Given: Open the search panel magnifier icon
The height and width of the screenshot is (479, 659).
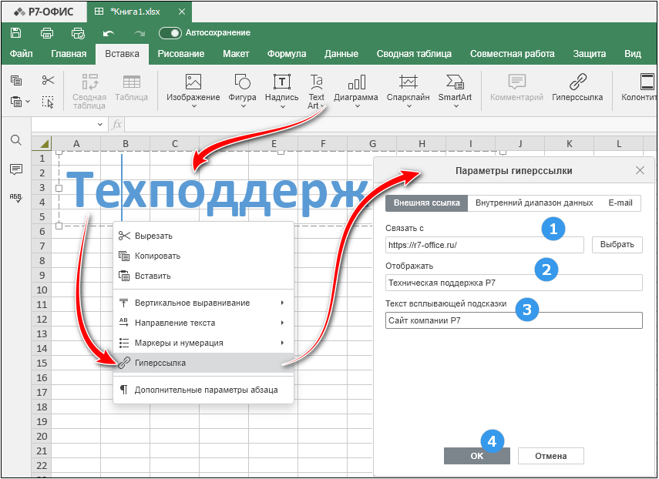Looking at the screenshot, I should 16,140.
